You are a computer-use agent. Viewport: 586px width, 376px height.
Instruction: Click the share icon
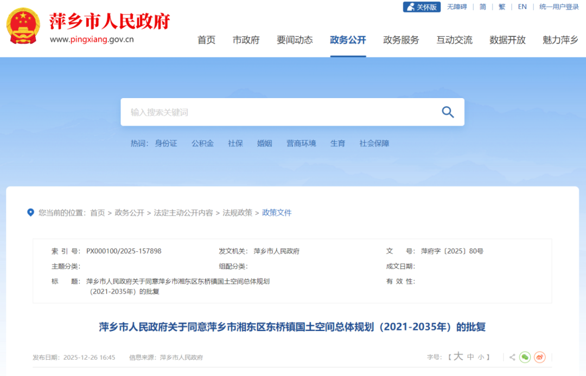[x=512, y=358]
